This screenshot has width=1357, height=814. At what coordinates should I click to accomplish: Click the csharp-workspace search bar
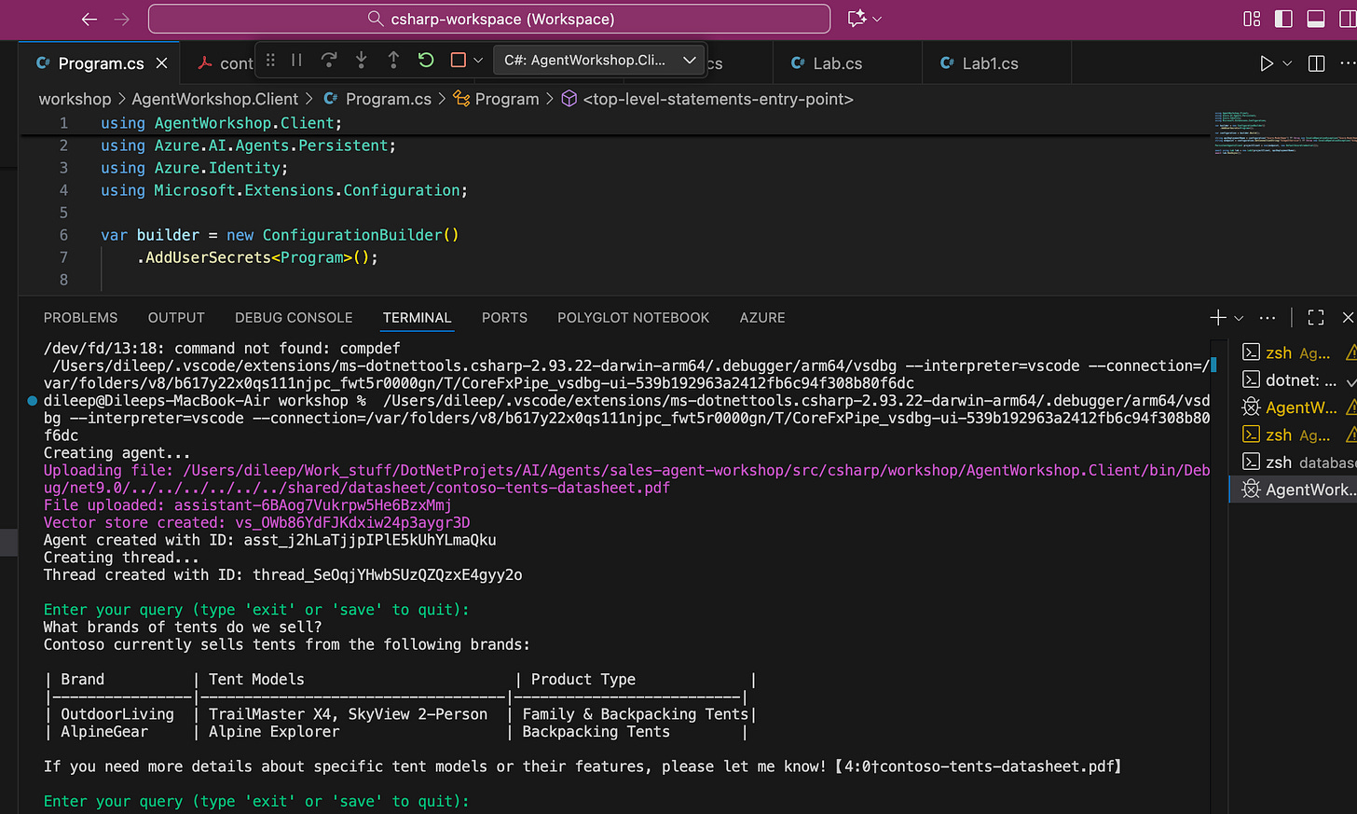coord(489,19)
